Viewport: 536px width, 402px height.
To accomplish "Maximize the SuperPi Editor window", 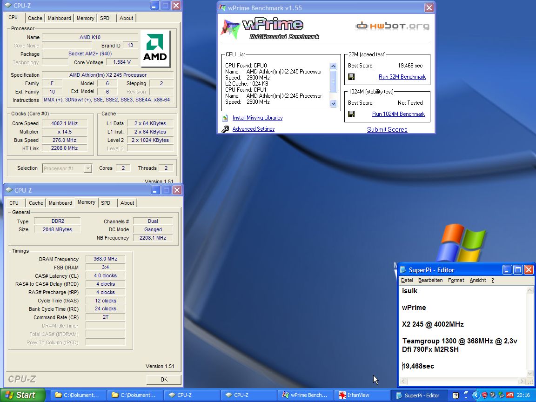I will pos(518,270).
